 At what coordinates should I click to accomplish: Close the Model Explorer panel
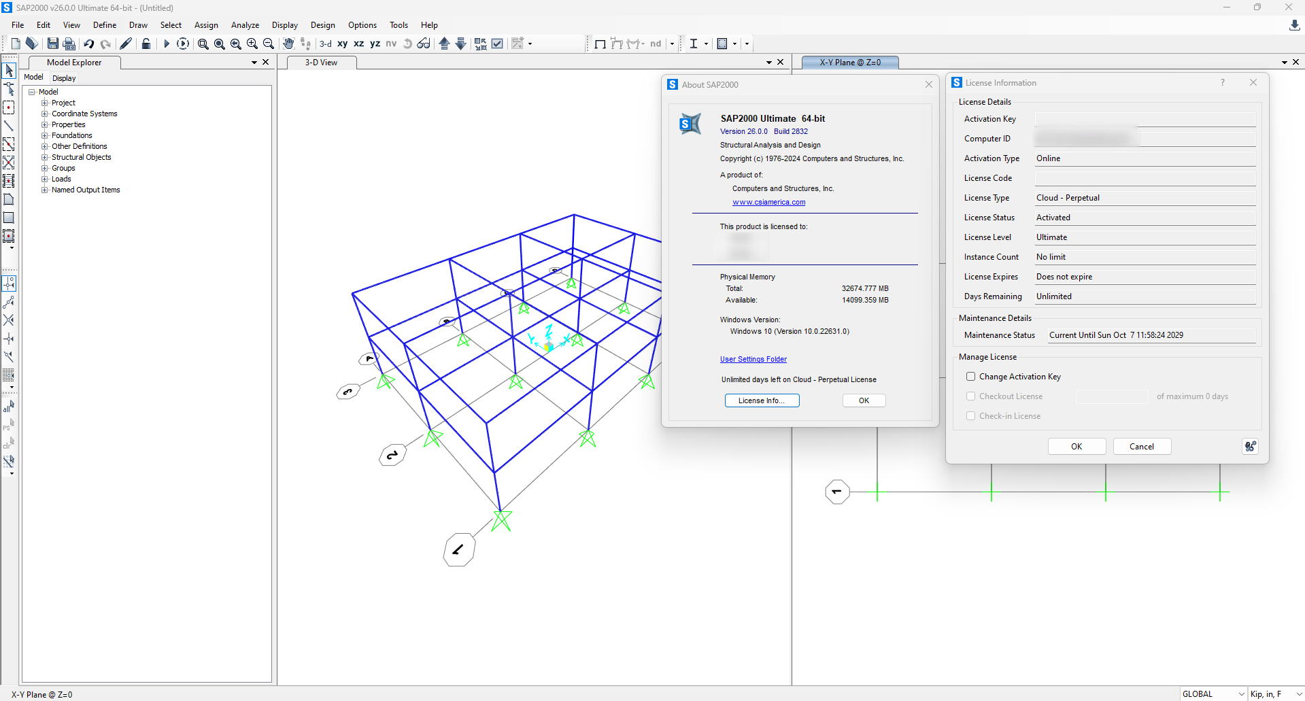(266, 63)
